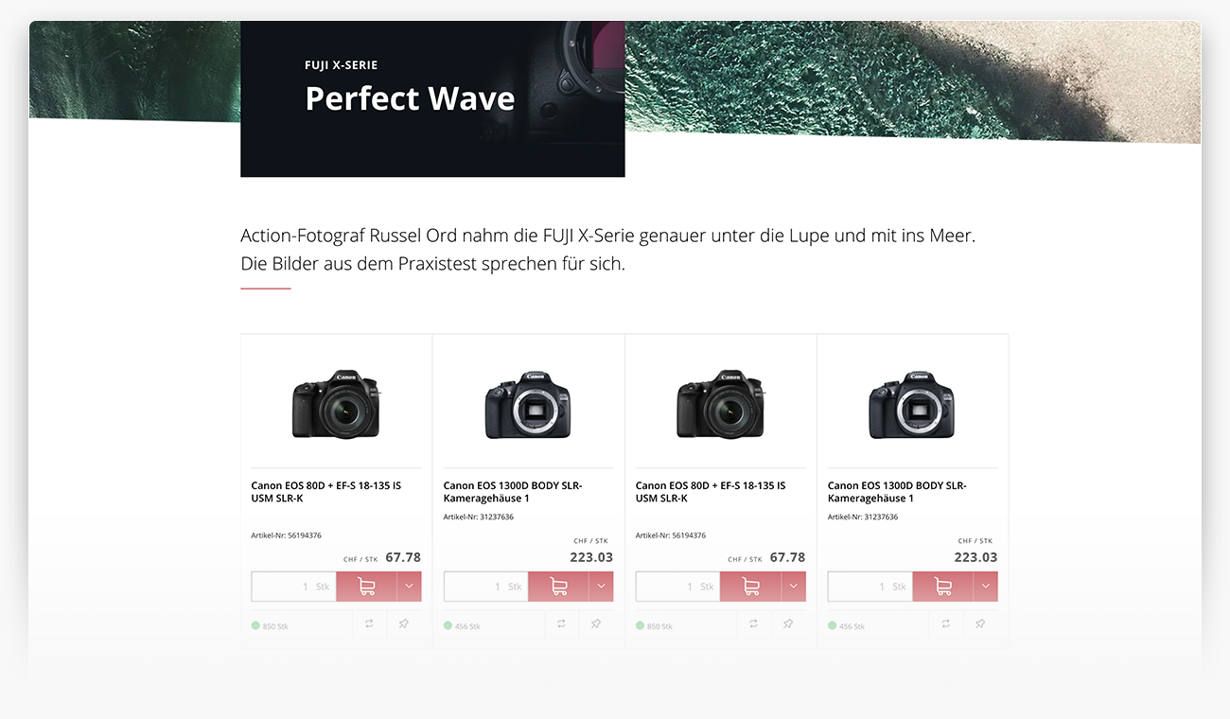1230x719 pixels.
Task: Add first Canon EOS 80D card to cart
Action: (366, 587)
